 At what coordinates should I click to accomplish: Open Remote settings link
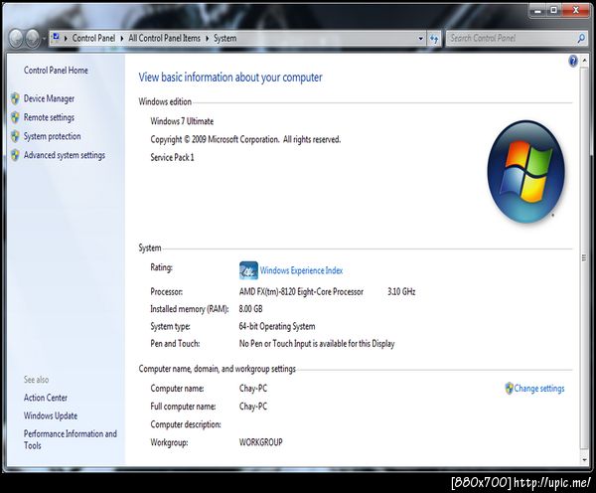coord(49,117)
